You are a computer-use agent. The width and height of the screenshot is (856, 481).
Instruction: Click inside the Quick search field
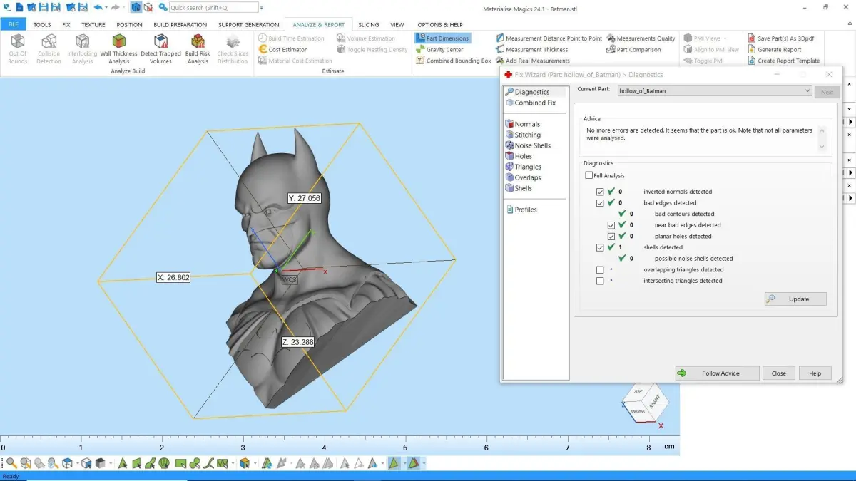(x=213, y=7)
